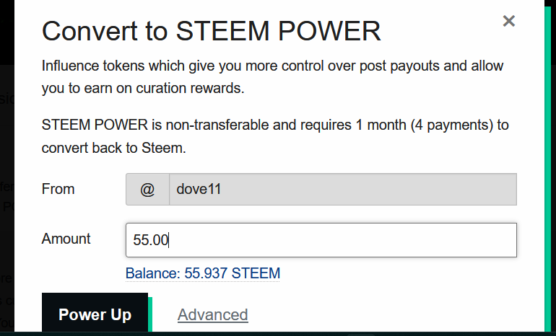Click the green accent beside Power Up
The height and width of the screenshot is (336, 556).
pyautogui.click(x=150, y=313)
